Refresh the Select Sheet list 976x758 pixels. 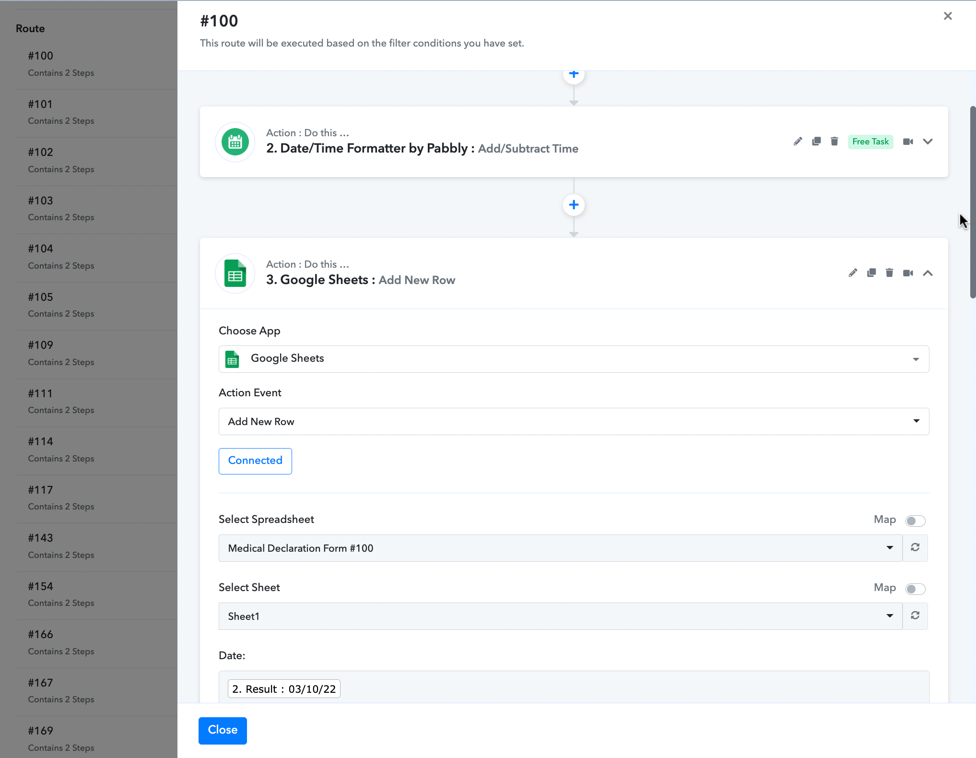[915, 616]
